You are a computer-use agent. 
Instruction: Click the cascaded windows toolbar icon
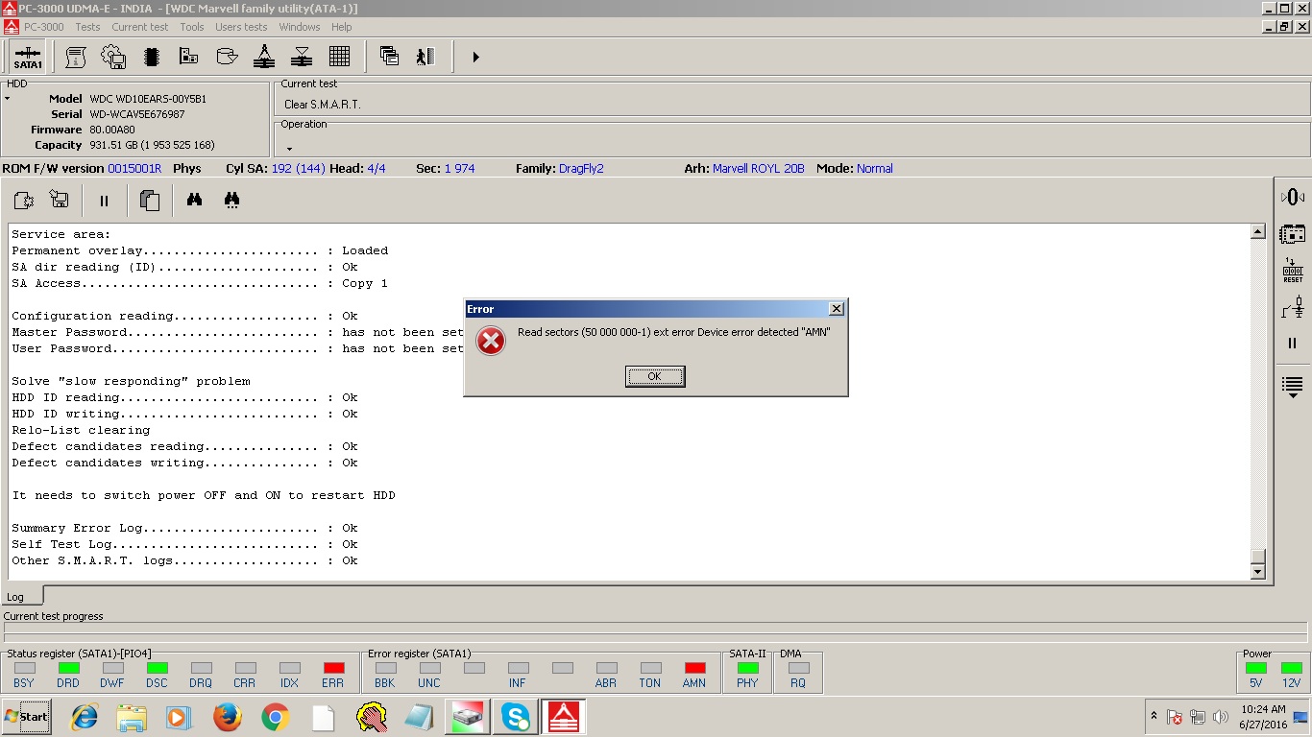(x=389, y=57)
